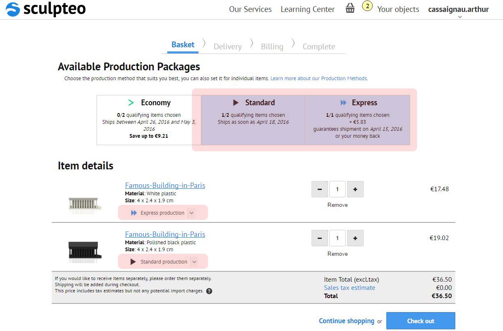Click the 'Available Production Packages' heading
This screenshot has height=331, width=503.
point(129,67)
